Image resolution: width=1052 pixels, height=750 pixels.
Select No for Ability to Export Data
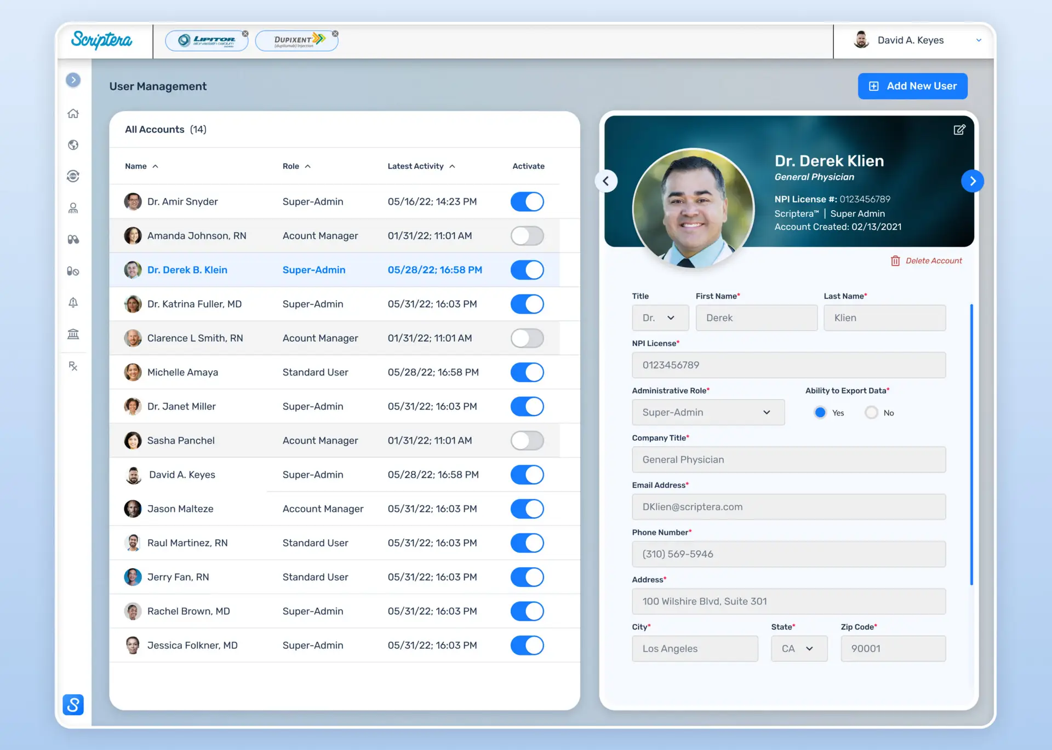tap(871, 413)
